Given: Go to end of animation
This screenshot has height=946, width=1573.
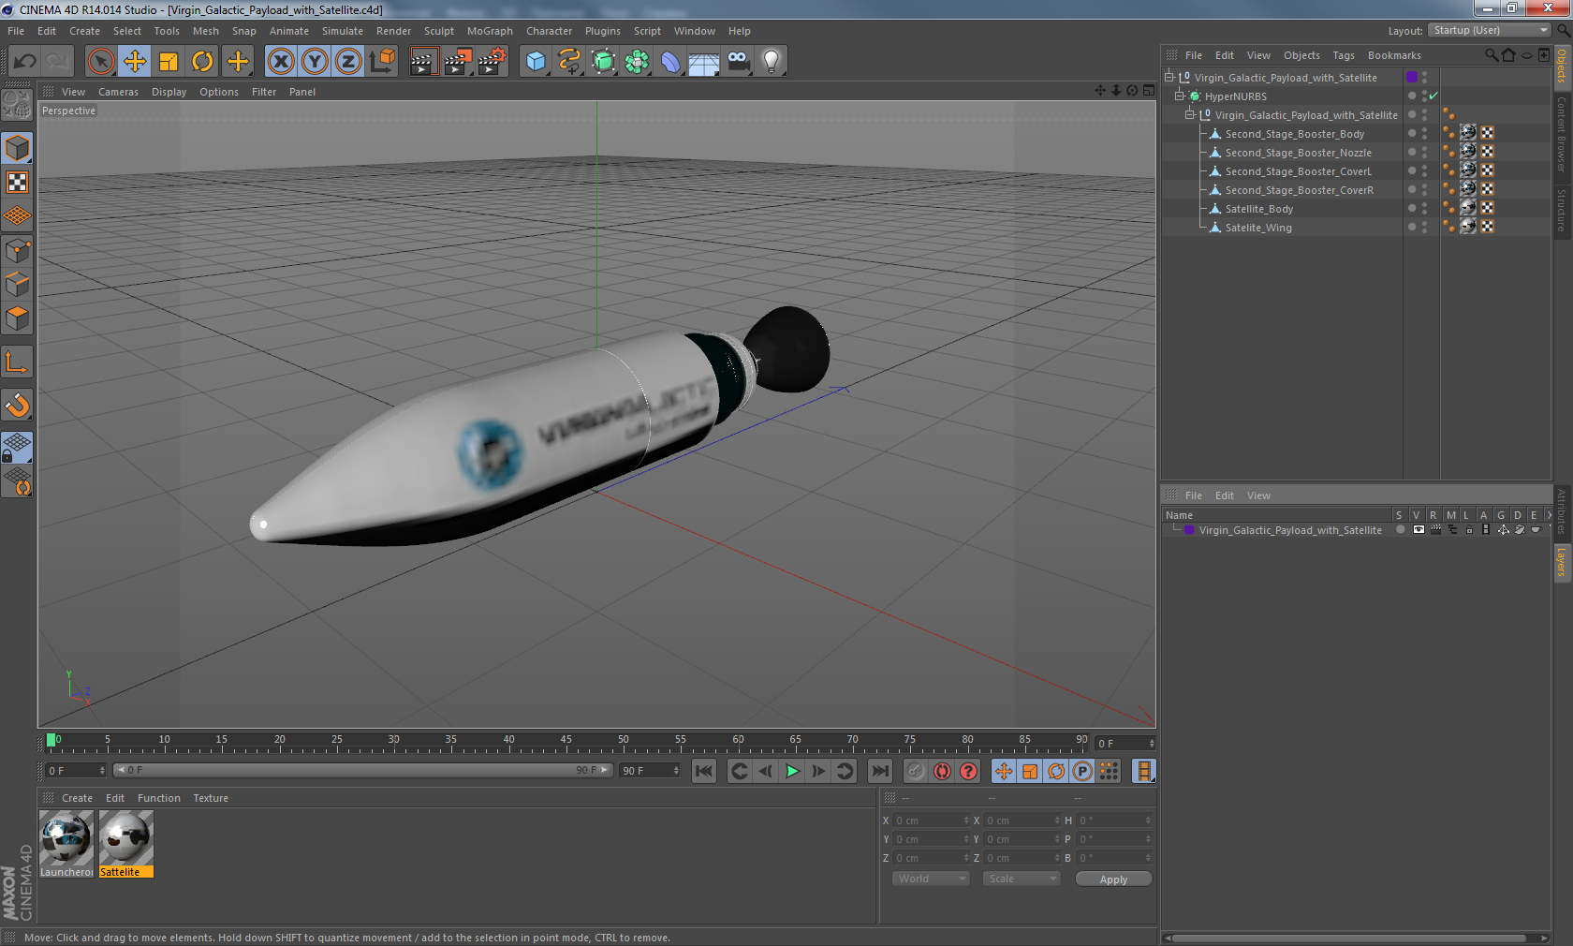Looking at the screenshot, I should [x=880, y=771].
